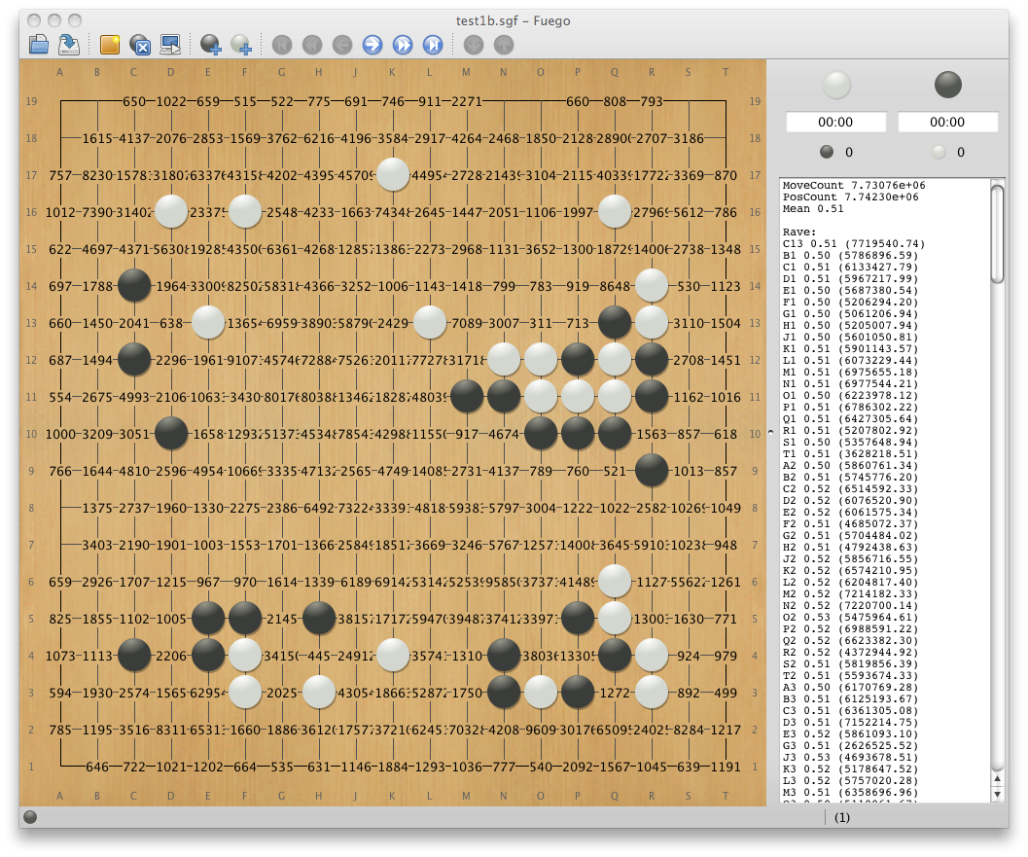The height and width of the screenshot is (857, 1028).
Task: Select the Setup White stone tool
Action: (241, 44)
